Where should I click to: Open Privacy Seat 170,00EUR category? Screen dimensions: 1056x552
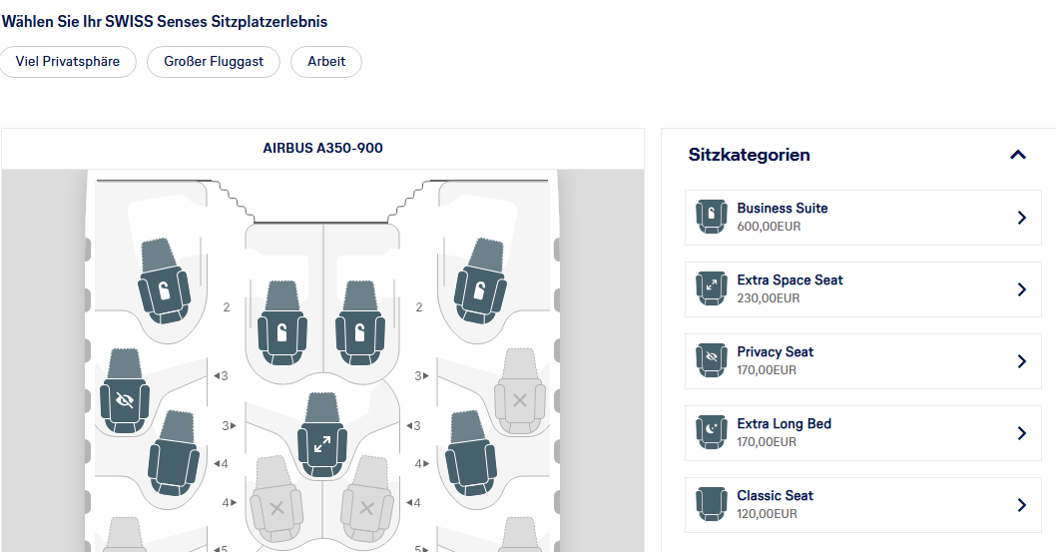click(863, 361)
